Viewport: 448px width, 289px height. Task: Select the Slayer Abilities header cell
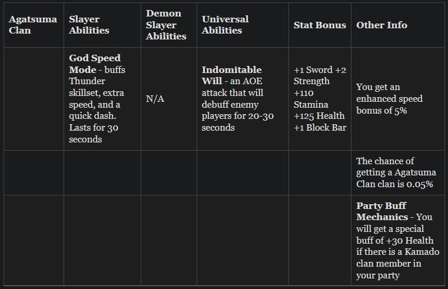click(89, 25)
